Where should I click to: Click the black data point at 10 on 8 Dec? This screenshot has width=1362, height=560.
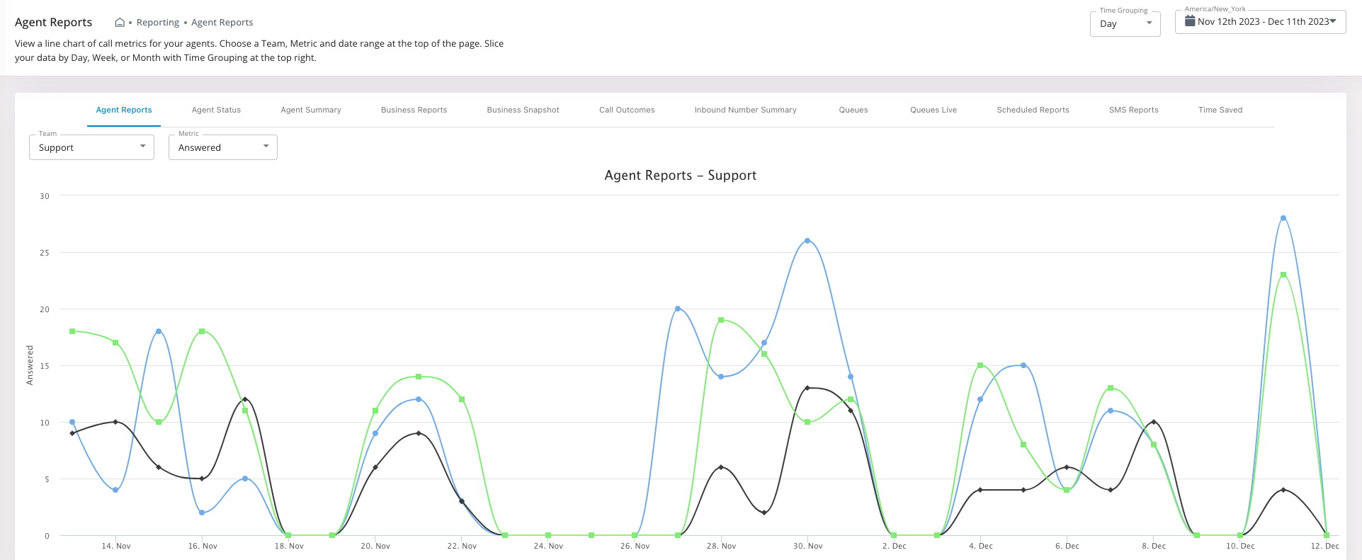pos(1154,422)
